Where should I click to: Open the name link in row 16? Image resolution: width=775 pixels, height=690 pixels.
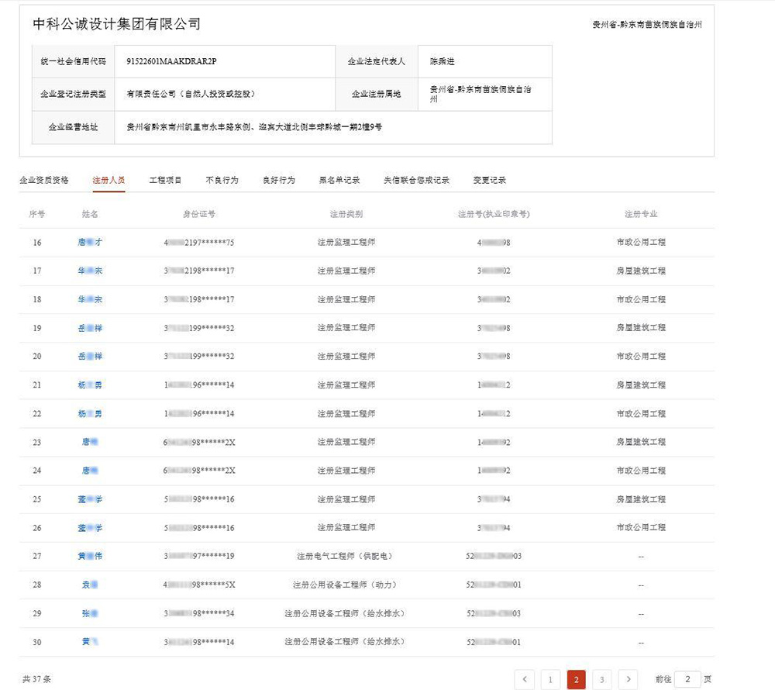(90, 243)
